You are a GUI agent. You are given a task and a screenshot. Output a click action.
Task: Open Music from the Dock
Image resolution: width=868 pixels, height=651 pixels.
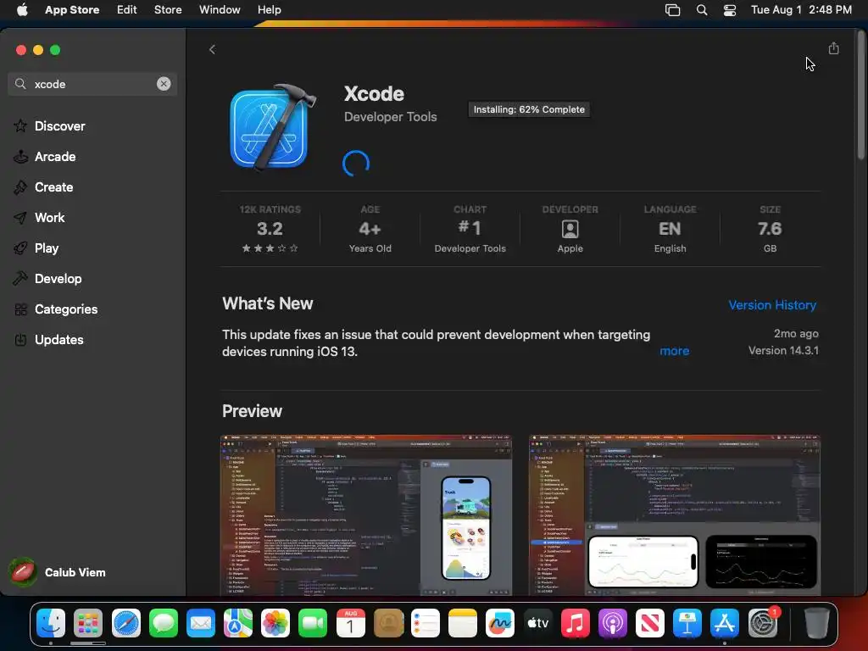click(576, 623)
